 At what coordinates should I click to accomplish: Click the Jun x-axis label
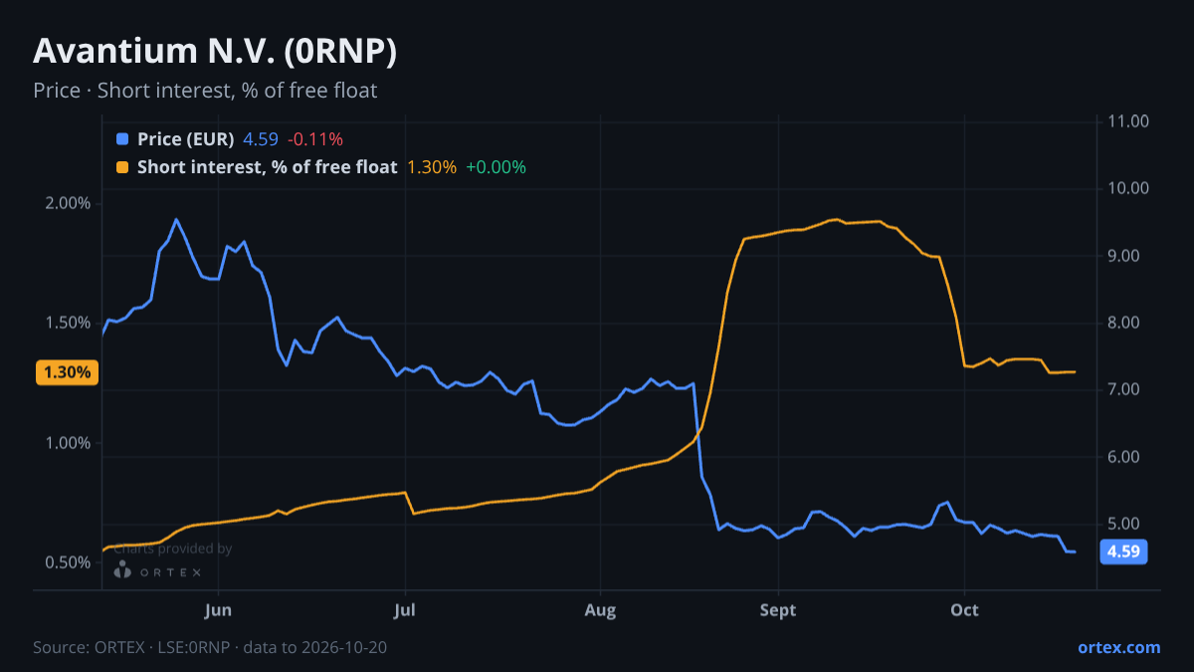(x=218, y=610)
